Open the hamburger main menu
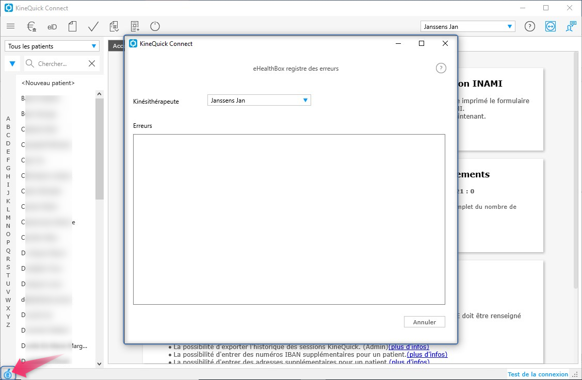The image size is (582, 380). 11,26
